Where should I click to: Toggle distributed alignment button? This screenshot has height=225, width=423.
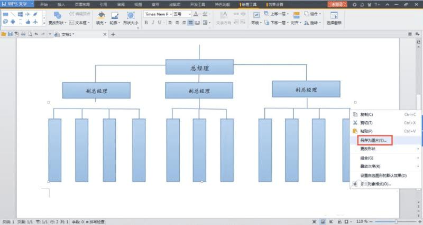(x=197, y=23)
